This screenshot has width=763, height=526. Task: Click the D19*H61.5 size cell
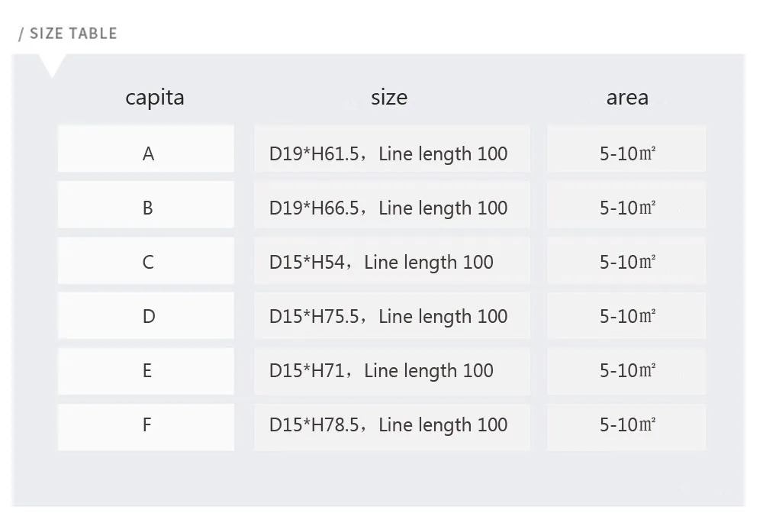(x=389, y=153)
